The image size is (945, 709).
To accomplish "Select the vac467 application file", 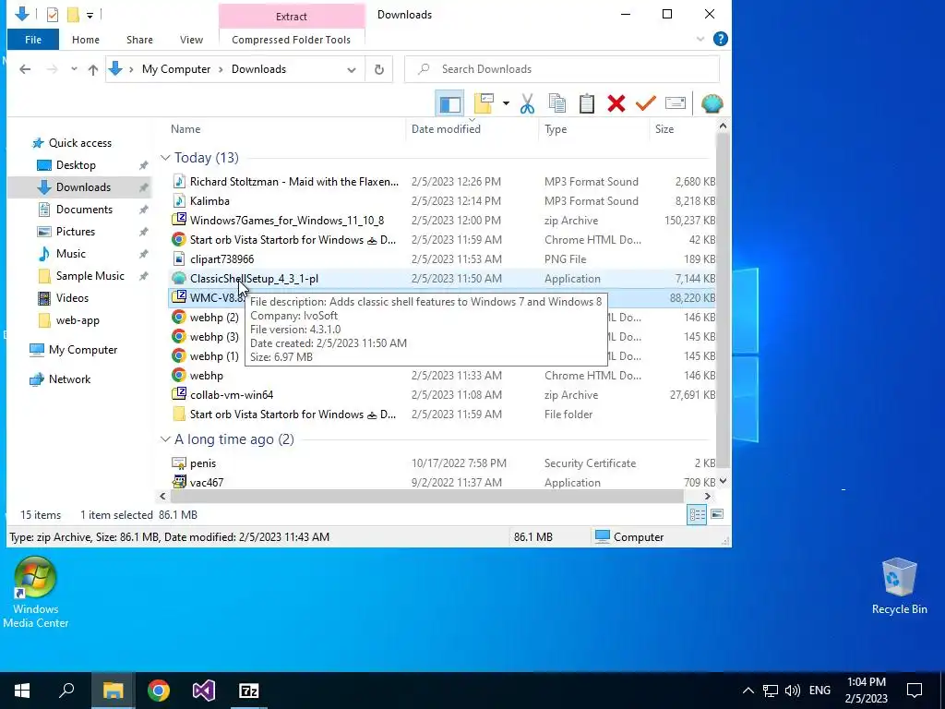I will point(443,482).
